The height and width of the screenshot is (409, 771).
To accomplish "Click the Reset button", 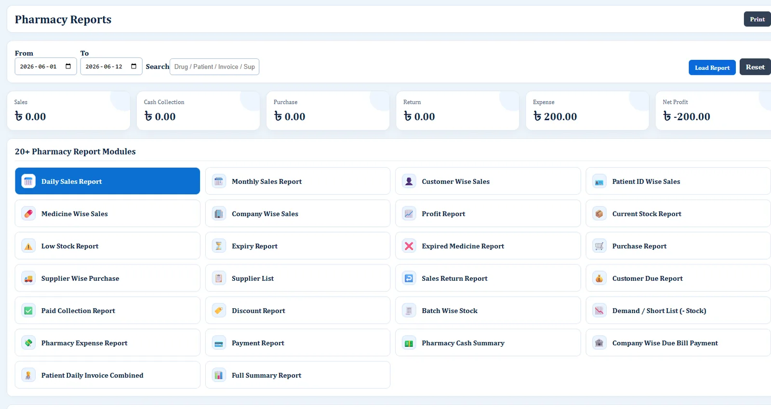I will [755, 67].
